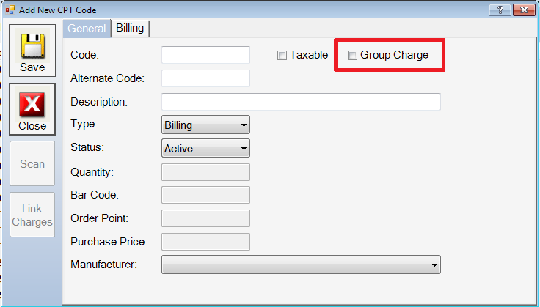Viewport: 540px width, 307px height.
Task: Focus the Code input field
Action: pyautogui.click(x=205, y=55)
